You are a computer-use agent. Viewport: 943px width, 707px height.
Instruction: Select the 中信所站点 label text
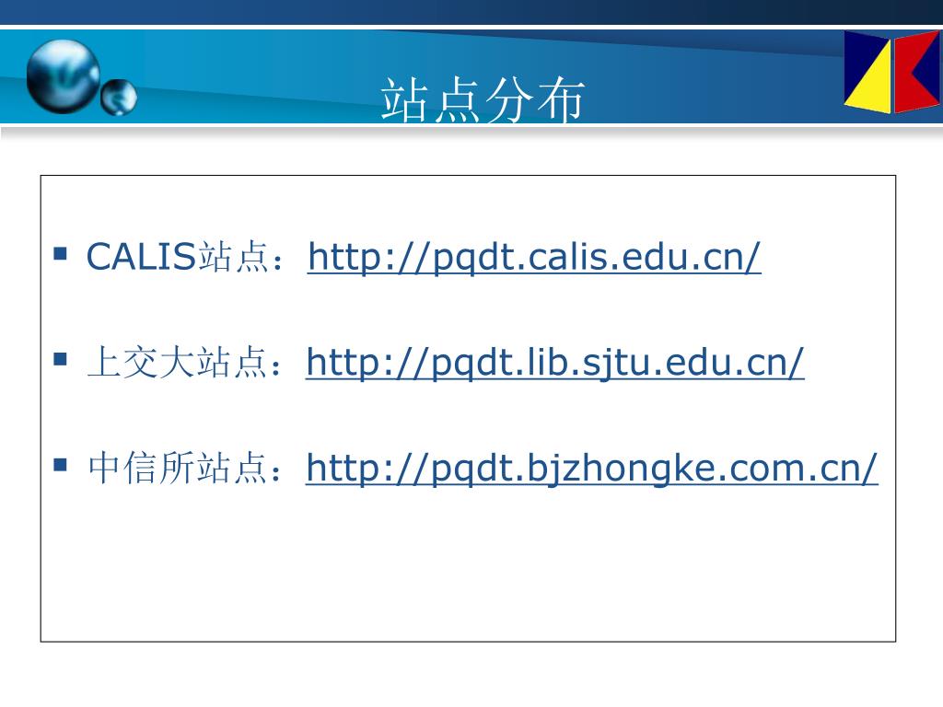(177, 469)
